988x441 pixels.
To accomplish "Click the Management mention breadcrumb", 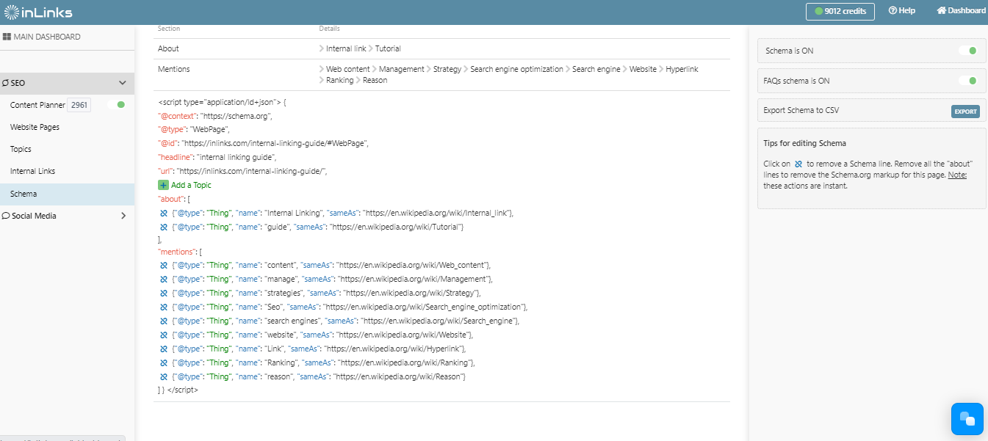I will (x=402, y=69).
